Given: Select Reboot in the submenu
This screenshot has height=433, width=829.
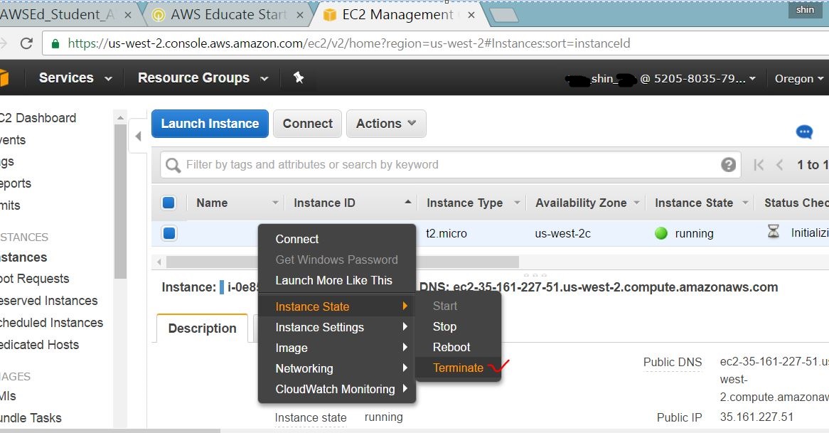Looking at the screenshot, I should (451, 348).
